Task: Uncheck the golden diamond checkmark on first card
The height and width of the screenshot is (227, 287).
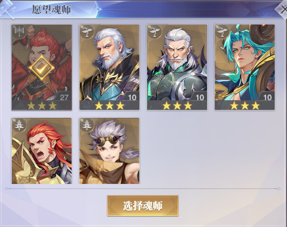Action: click(x=42, y=68)
